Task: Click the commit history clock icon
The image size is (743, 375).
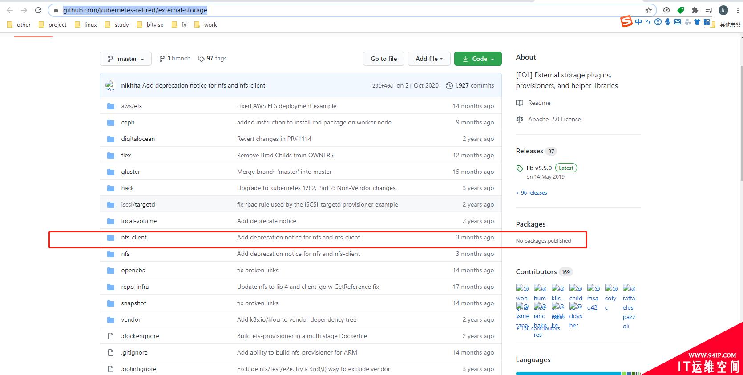Action: 449,85
